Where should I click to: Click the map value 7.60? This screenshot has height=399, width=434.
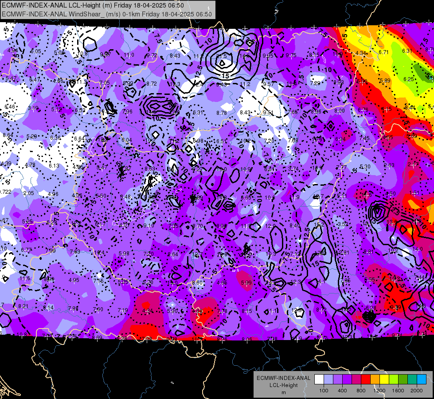[x=98, y=309]
